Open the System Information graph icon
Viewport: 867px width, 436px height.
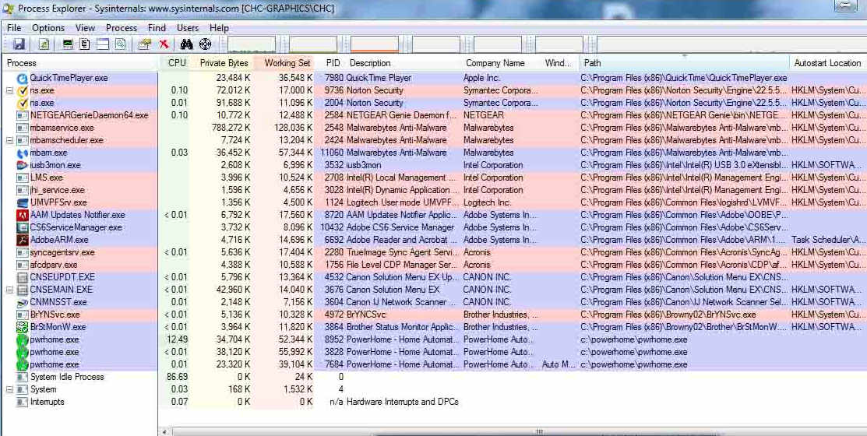click(68, 44)
